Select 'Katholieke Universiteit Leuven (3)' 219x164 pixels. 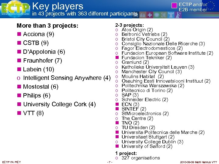tap(158, 67)
